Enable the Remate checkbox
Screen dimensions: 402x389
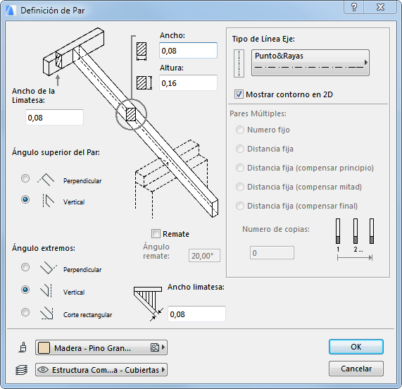point(156,234)
